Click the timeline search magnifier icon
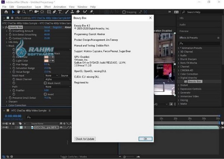Screen dimensions: 224x159 coord(29,117)
